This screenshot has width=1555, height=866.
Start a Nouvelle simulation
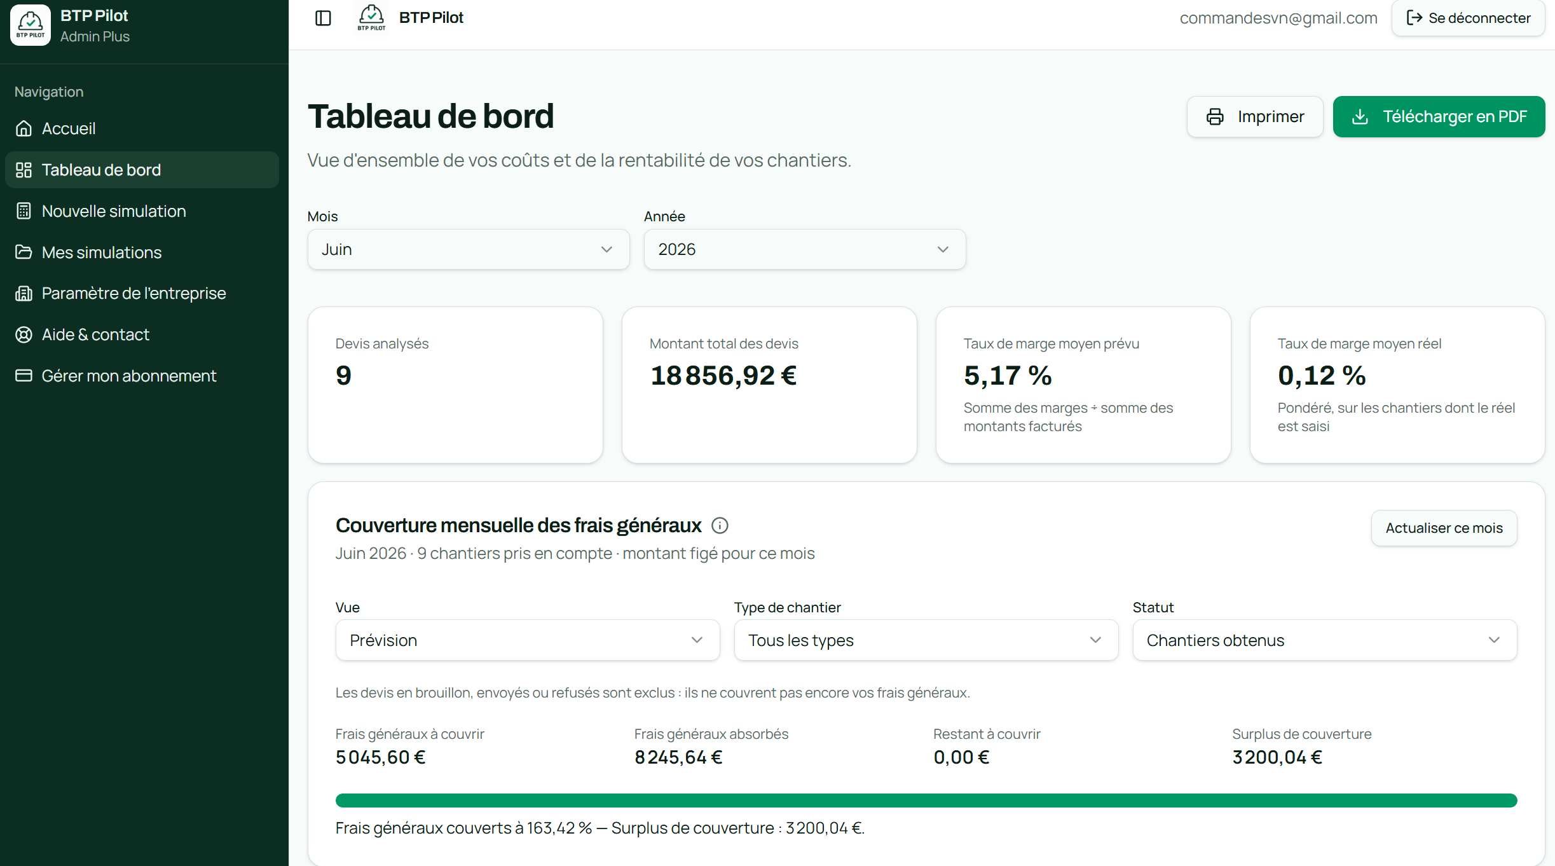pyautogui.click(x=142, y=211)
